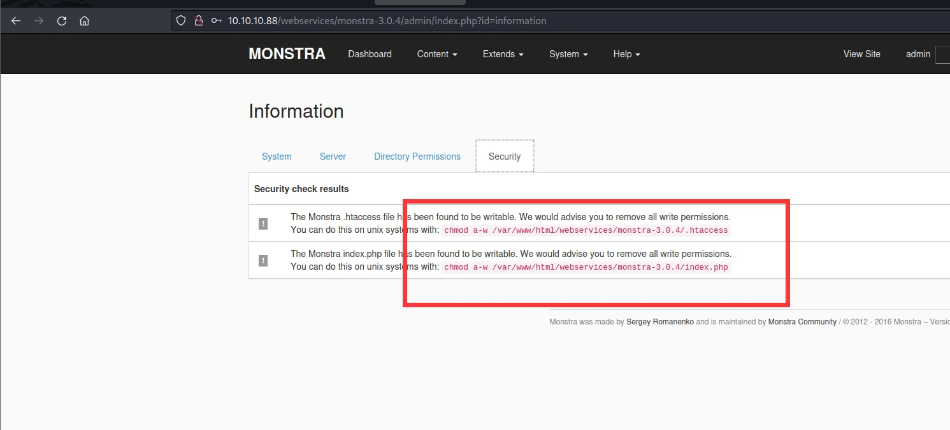The width and height of the screenshot is (950, 430).
Task: Expand the Help dropdown menu
Action: pos(626,54)
